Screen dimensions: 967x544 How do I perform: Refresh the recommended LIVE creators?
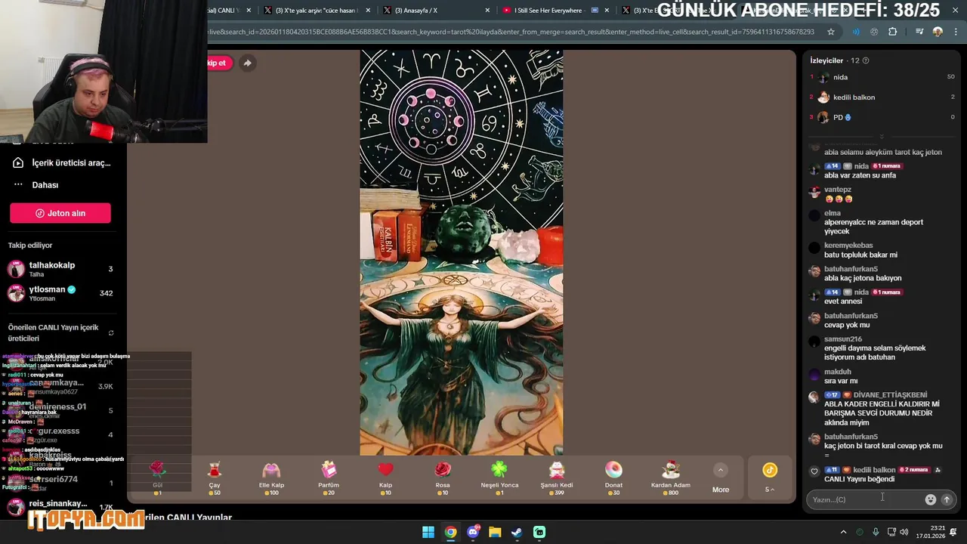pyautogui.click(x=111, y=333)
